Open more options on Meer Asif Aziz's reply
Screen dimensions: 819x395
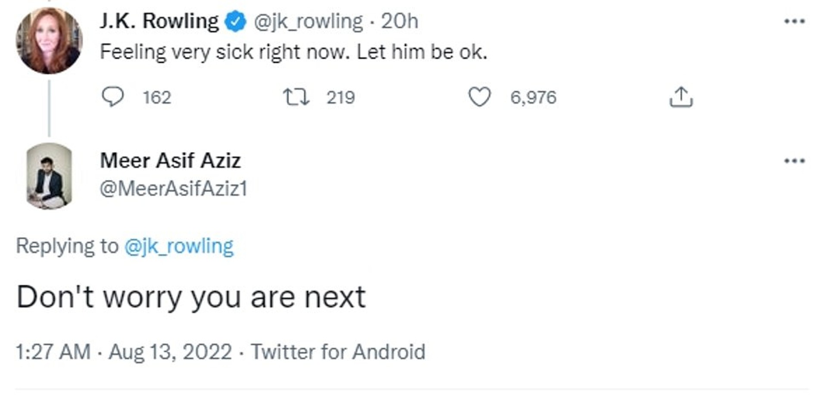point(794,161)
